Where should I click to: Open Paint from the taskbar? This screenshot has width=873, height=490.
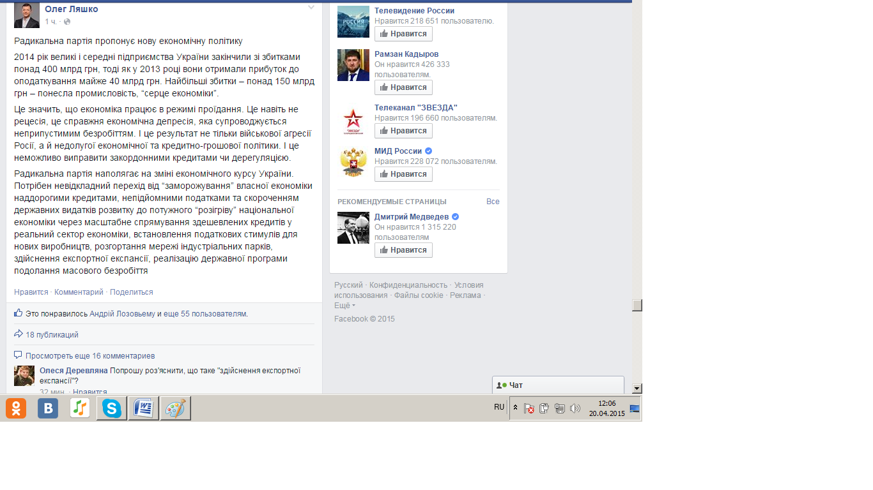(x=176, y=408)
